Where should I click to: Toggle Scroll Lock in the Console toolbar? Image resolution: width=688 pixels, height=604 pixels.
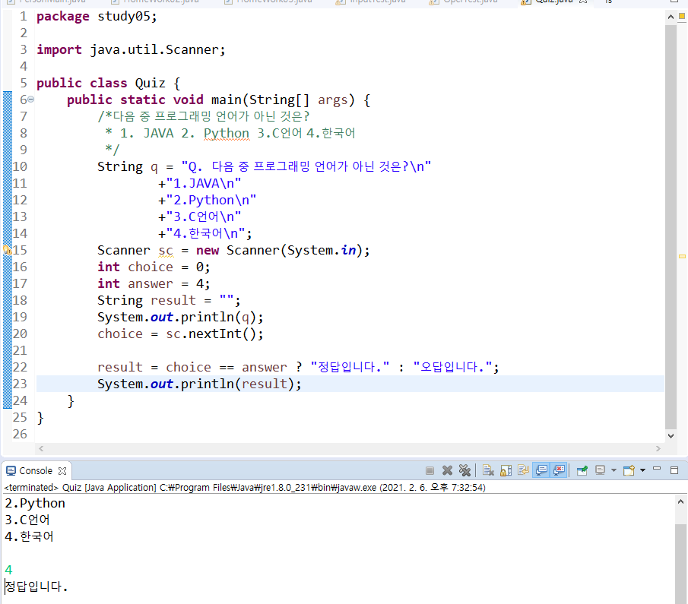[506, 470]
